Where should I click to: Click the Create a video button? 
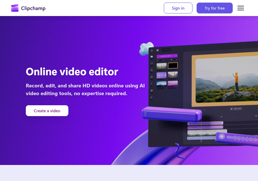point(47,111)
